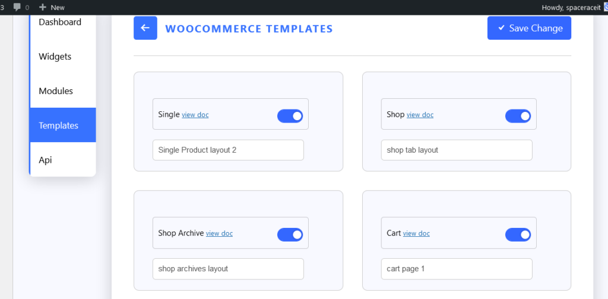This screenshot has width=608, height=299.
Task: Open the Api settings section
Action: 63,160
